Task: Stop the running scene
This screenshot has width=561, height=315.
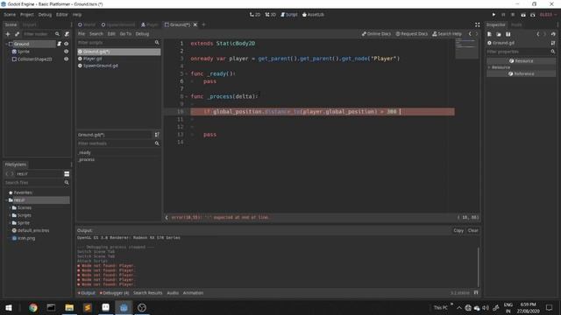Action: coord(513,15)
